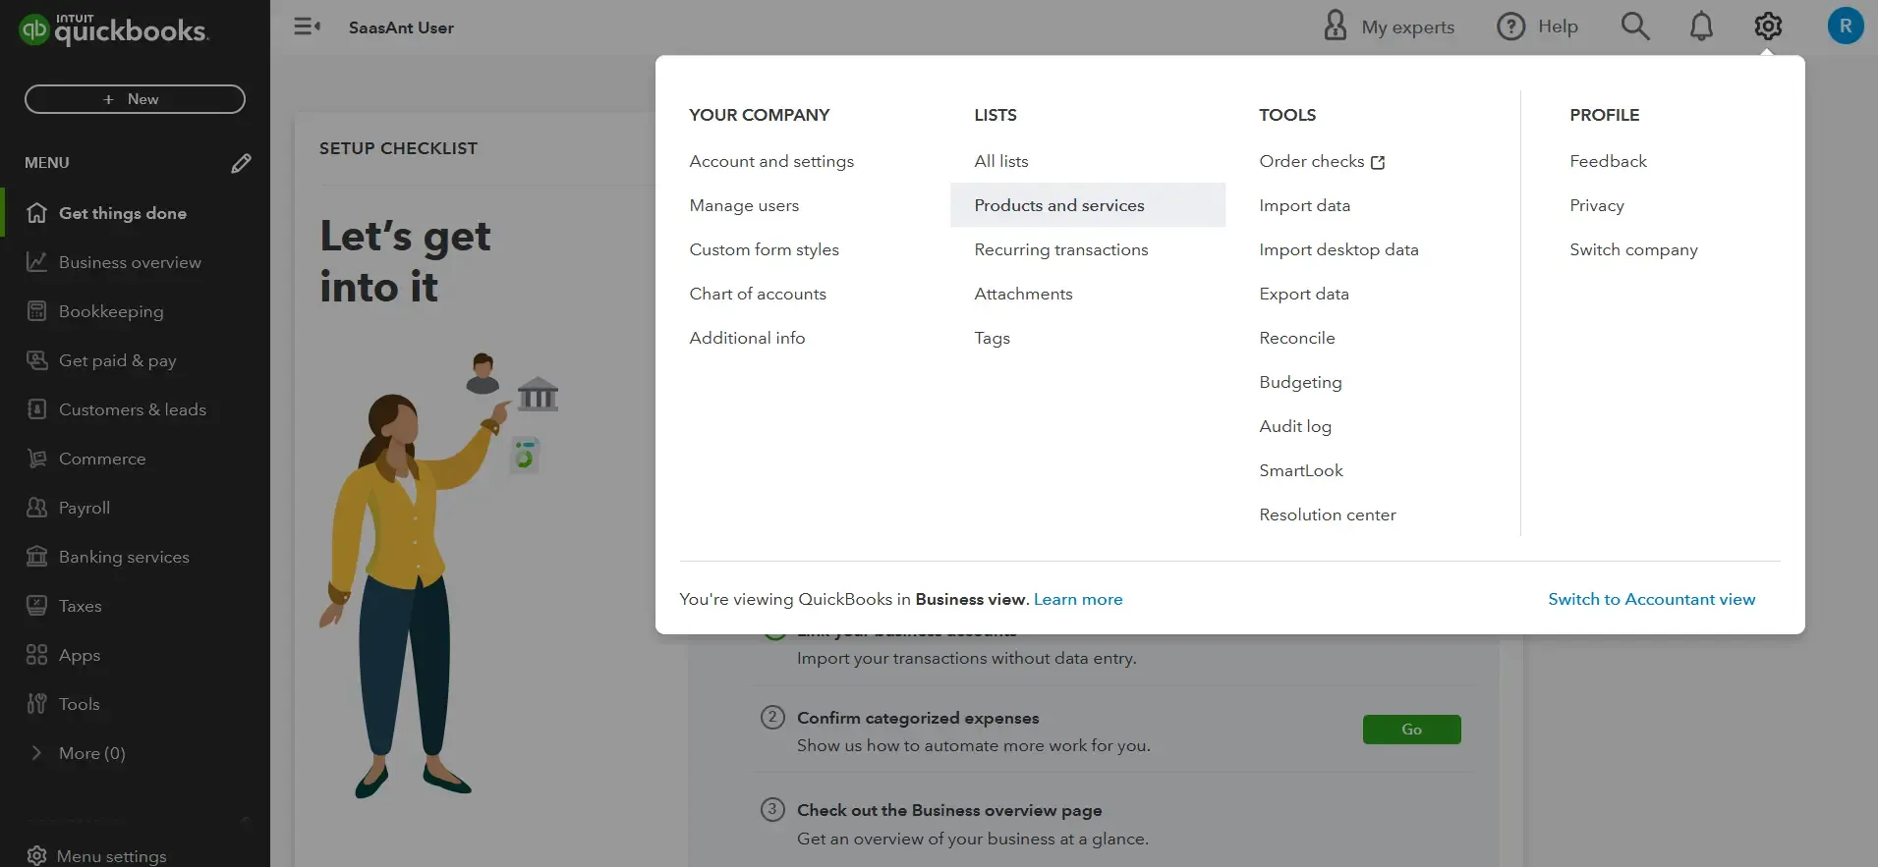1878x867 pixels.
Task: Click the Get paid & pay icon
Action: tap(36, 360)
